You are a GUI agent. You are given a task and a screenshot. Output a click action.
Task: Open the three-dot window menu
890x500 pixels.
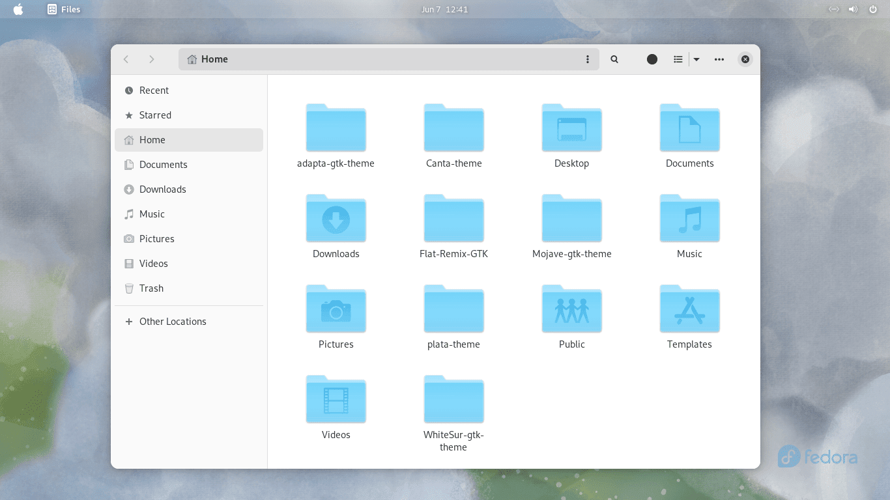point(719,59)
